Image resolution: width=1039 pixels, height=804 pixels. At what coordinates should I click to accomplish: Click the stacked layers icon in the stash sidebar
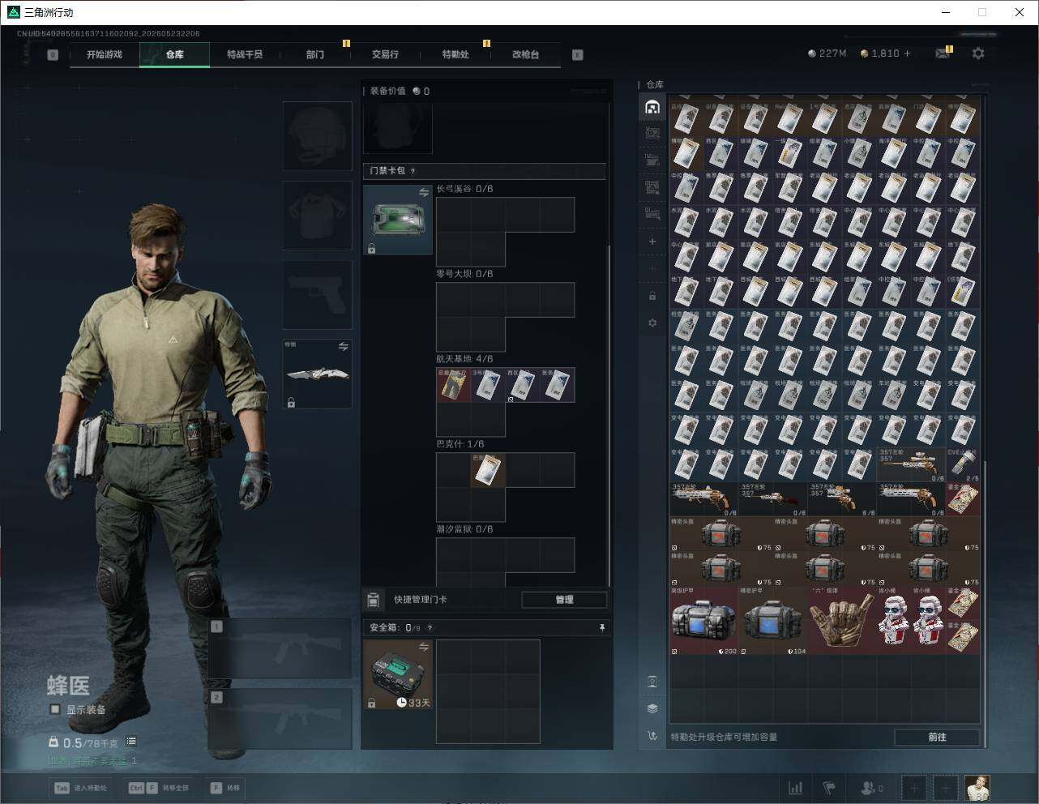pos(652,708)
